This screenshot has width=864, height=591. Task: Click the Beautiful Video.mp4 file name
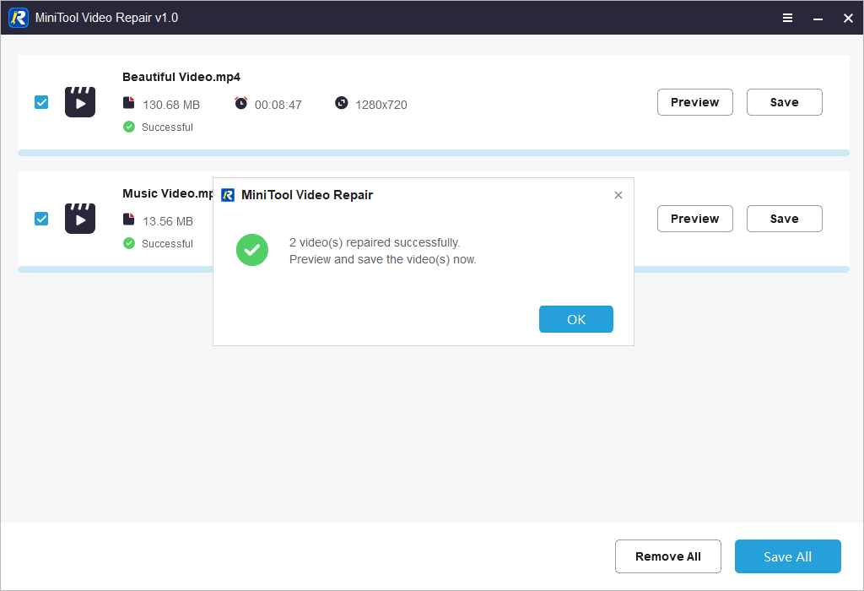pyautogui.click(x=181, y=77)
